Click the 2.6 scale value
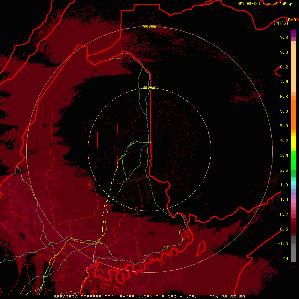The height and width of the screenshot is (299, 299). click(x=284, y=170)
